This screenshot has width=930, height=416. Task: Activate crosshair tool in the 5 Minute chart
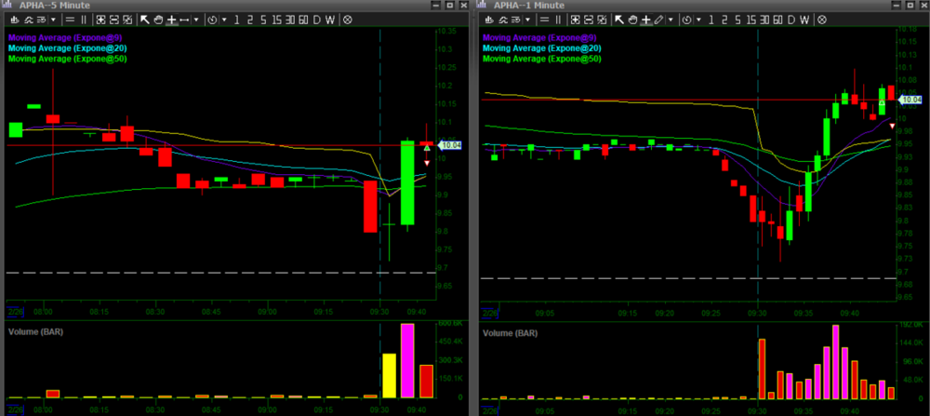point(171,19)
